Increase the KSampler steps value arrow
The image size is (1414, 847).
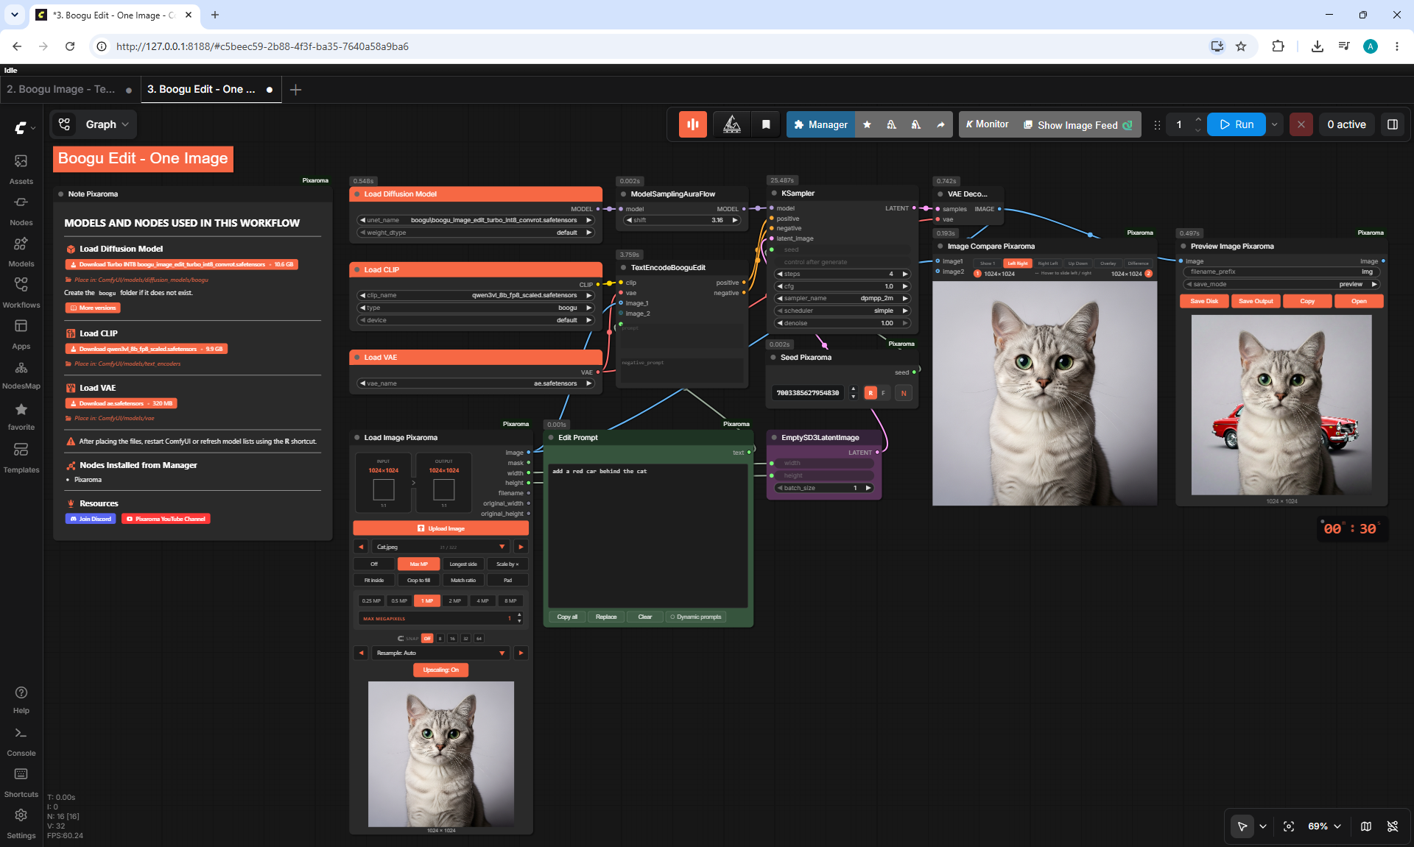click(905, 274)
